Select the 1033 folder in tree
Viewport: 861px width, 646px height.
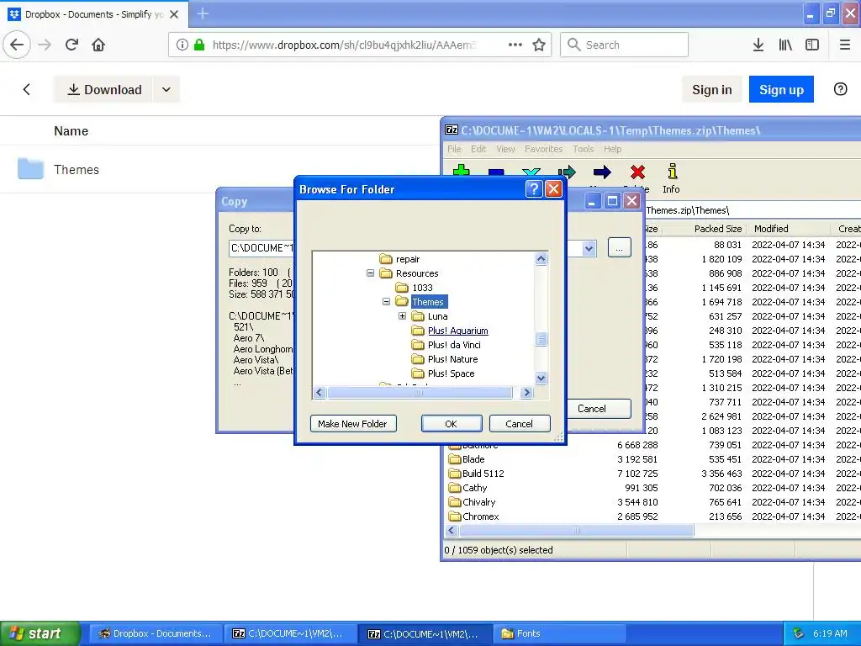pyautogui.click(x=422, y=288)
